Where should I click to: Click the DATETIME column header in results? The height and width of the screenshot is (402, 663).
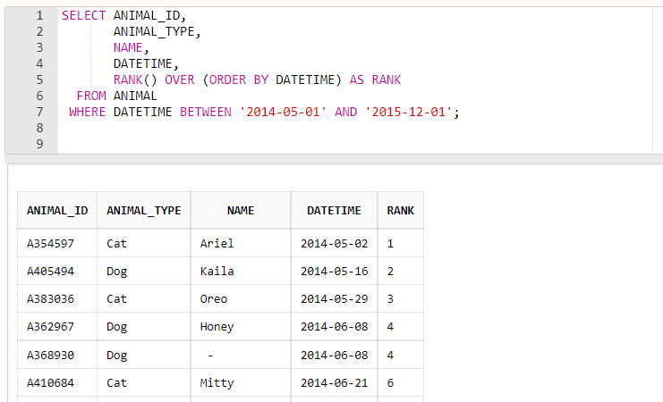(334, 210)
